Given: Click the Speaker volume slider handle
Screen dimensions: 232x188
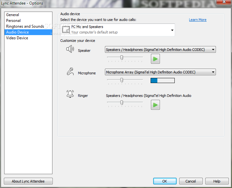Looking at the screenshot, I should tap(122, 57).
